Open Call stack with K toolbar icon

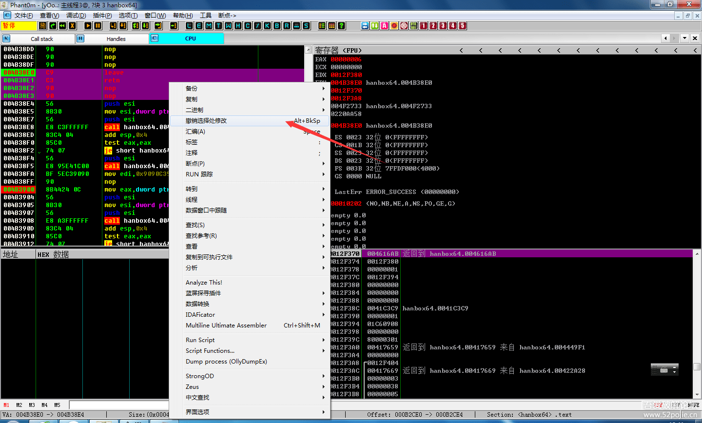[x=267, y=26]
